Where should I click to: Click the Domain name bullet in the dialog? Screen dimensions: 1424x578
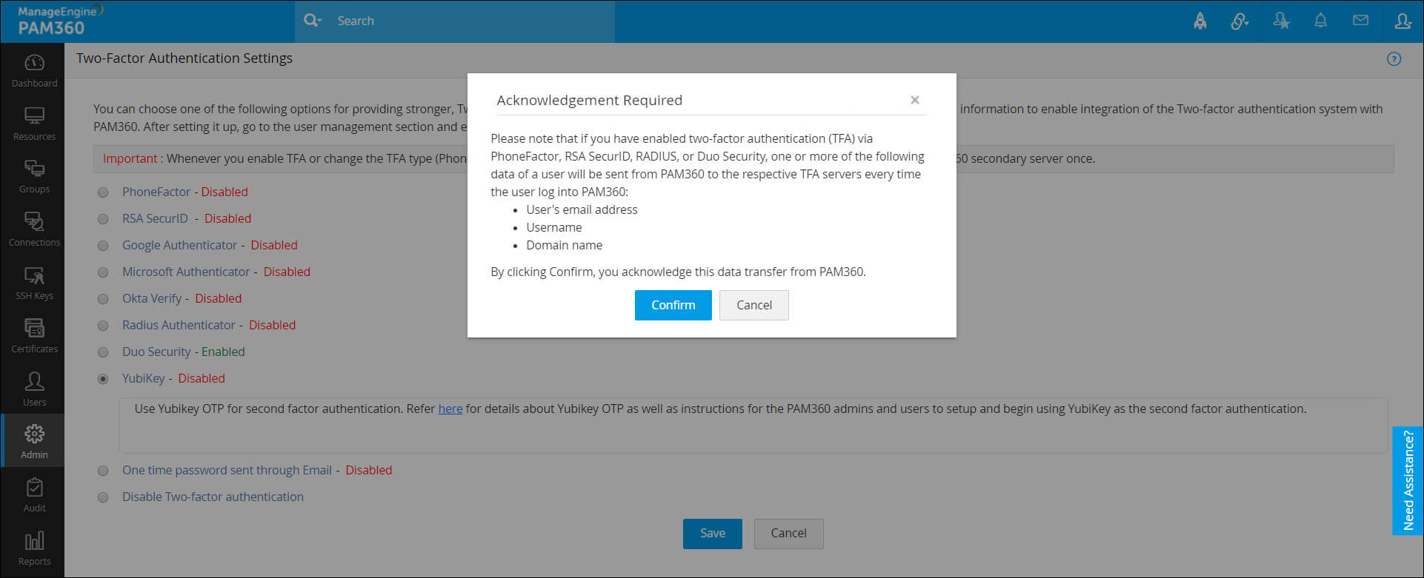(565, 245)
